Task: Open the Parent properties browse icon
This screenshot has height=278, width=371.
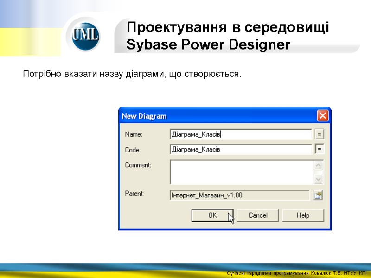Action: [x=319, y=195]
